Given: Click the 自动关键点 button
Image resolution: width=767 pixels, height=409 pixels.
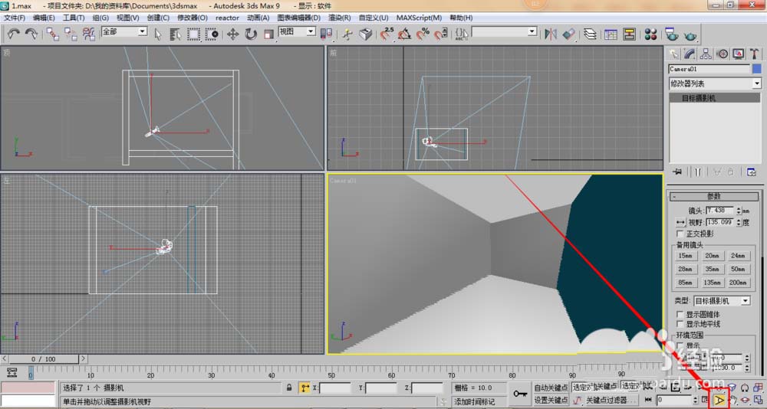Looking at the screenshot, I should [551, 388].
